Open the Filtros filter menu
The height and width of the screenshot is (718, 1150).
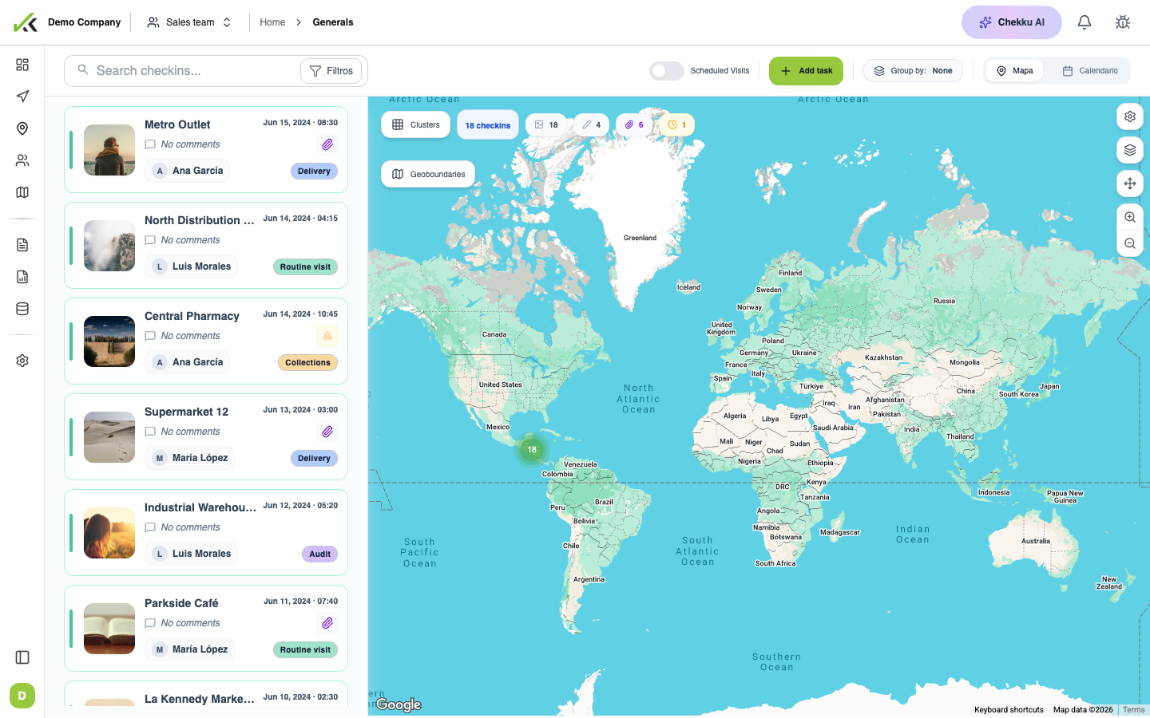pos(331,71)
